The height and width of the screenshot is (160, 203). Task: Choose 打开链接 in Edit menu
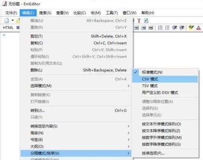pos(76,102)
